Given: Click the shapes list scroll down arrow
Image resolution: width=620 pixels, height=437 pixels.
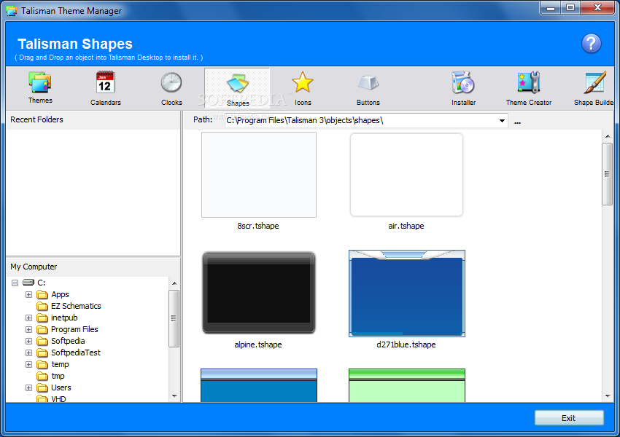Looking at the screenshot, I should click(x=608, y=396).
